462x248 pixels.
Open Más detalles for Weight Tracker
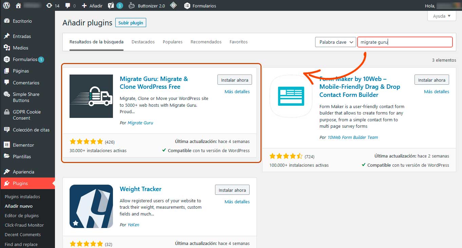pos(237,202)
